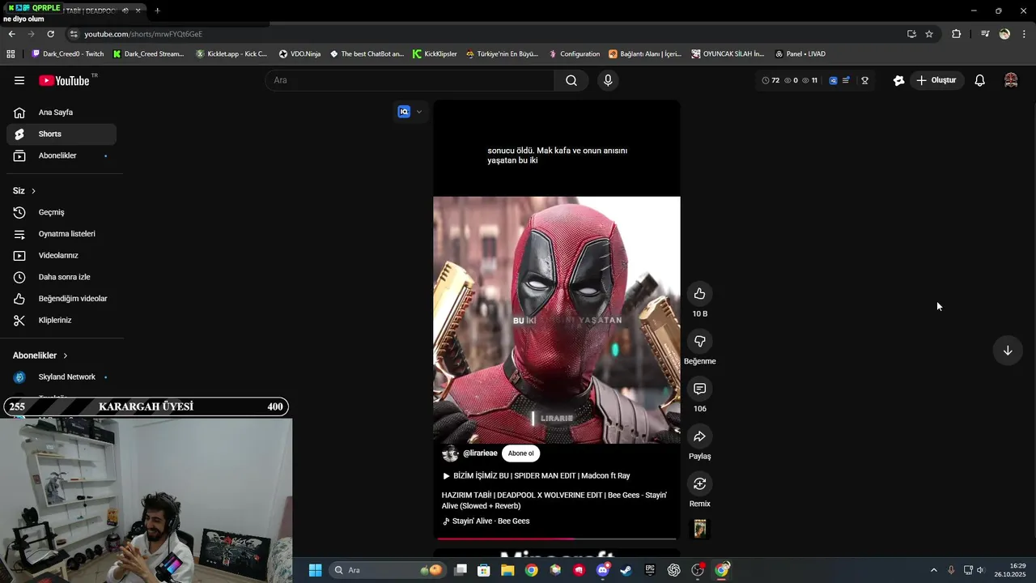
Task: Open Klipleriniz in sidebar
Action: [62, 320]
